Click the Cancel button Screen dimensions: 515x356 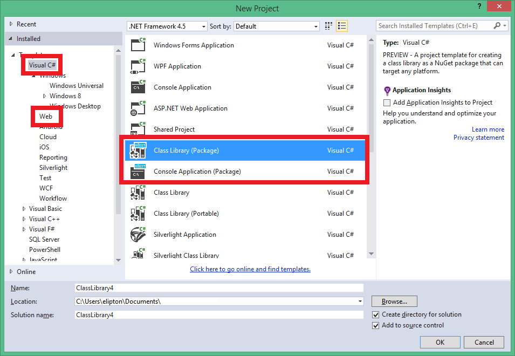tap(484, 342)
